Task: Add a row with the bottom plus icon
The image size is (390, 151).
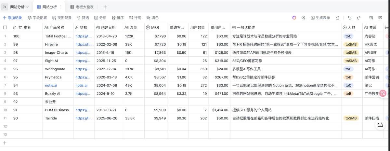Action: pos(5,143)
